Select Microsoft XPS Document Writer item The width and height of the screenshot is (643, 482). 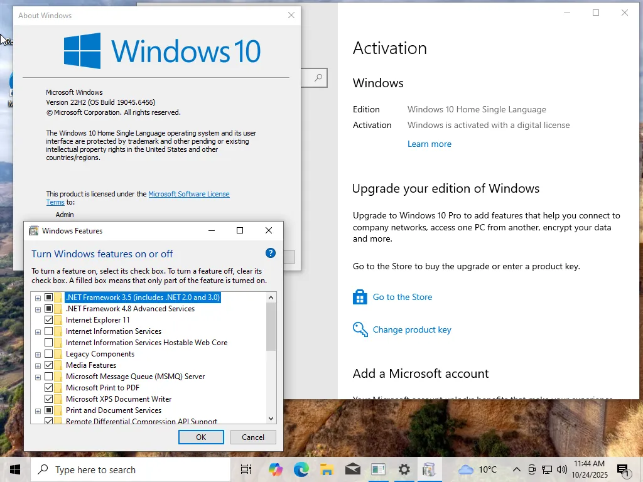(x=119, y=399)
